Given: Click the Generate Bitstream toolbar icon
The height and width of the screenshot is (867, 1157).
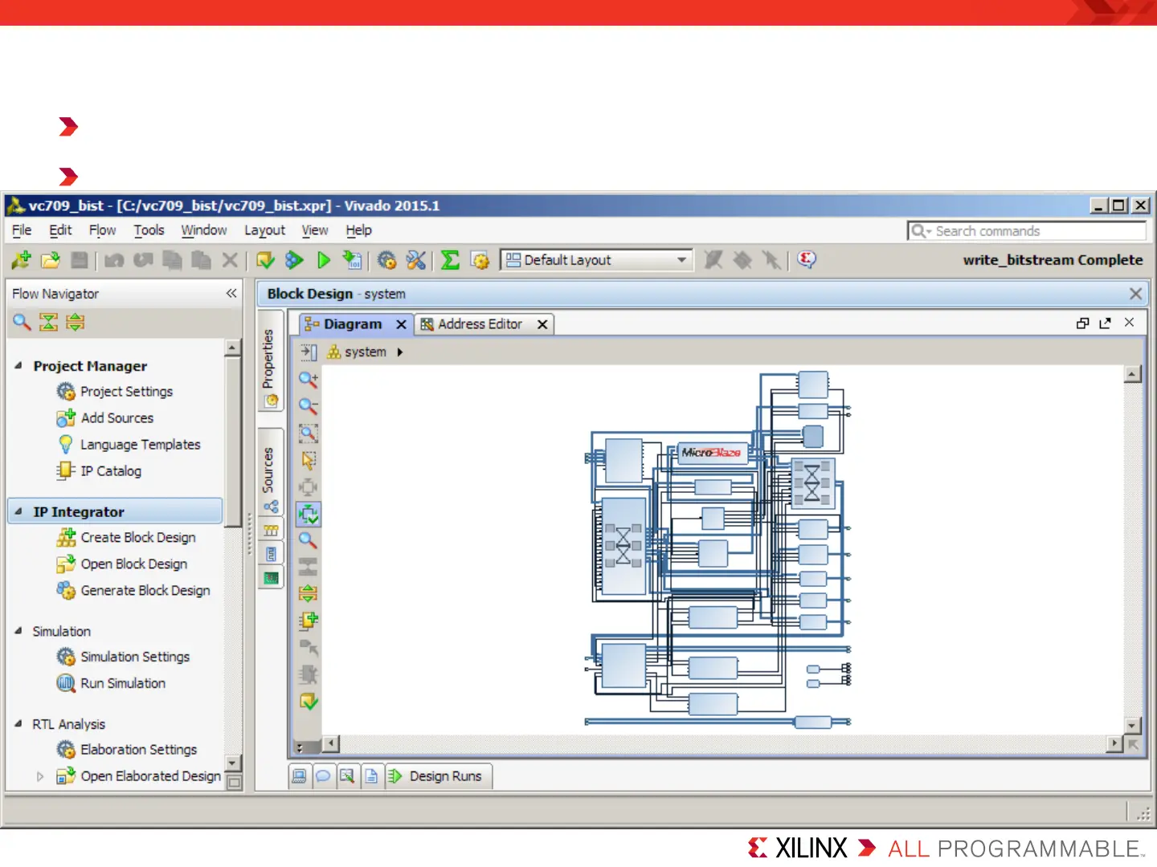Looking at the screenshot, I should pyautogui.click(x=352, y=260).
